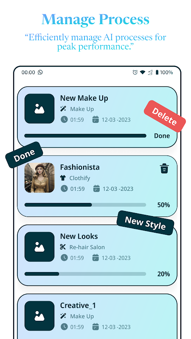Viewport: 191px width, 339px height.
Task: Tap the dark Done tag label
Action: click(x=24, y=155)
